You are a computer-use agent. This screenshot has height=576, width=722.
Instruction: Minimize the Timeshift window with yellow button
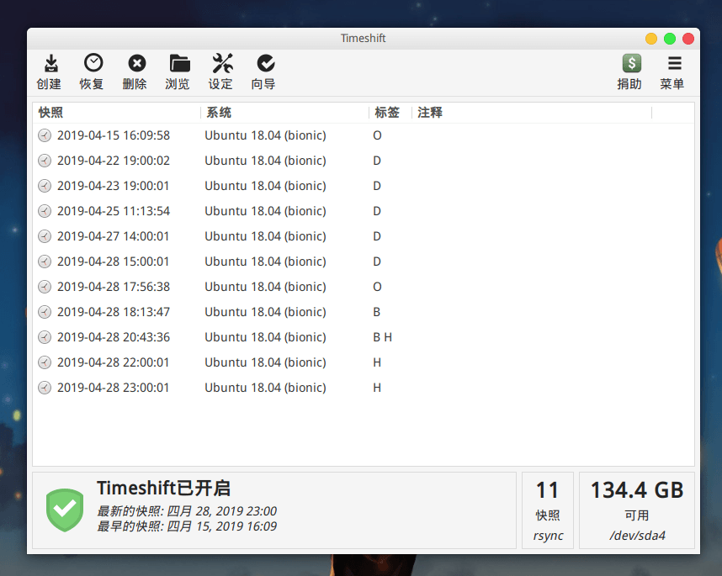tap(651, 39)
